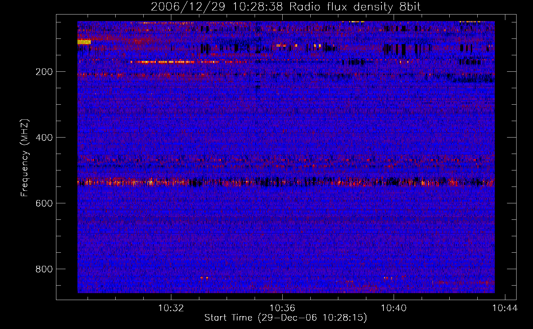Click the '10:44' time tick label
The width and height of the screenshot is (533, 329).
(x=505, y=308)
